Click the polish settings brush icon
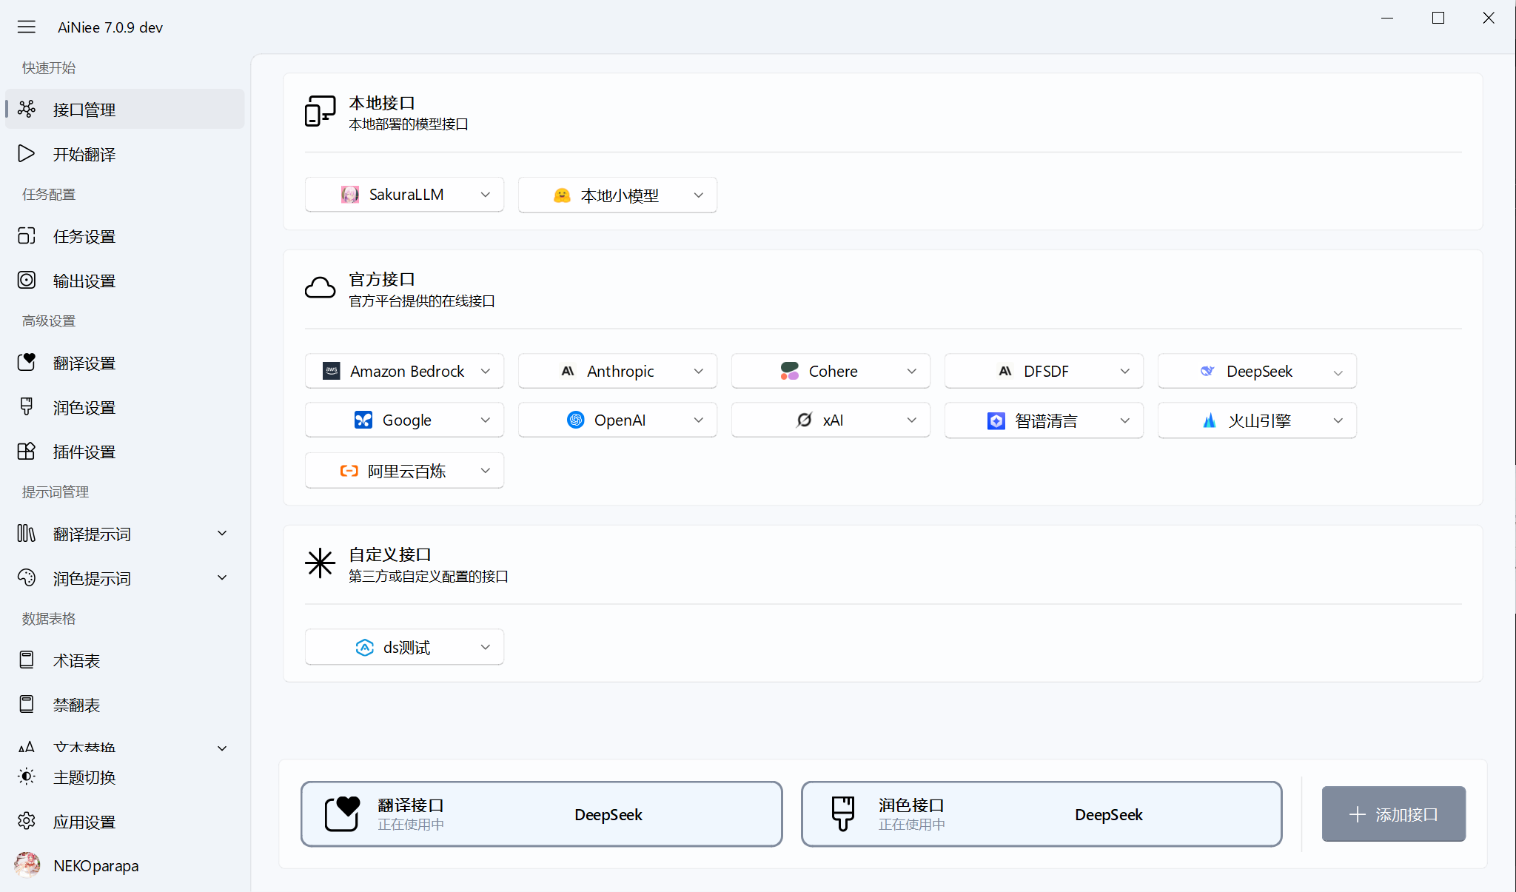The image size is (1516, 892). tap(27, 407)
